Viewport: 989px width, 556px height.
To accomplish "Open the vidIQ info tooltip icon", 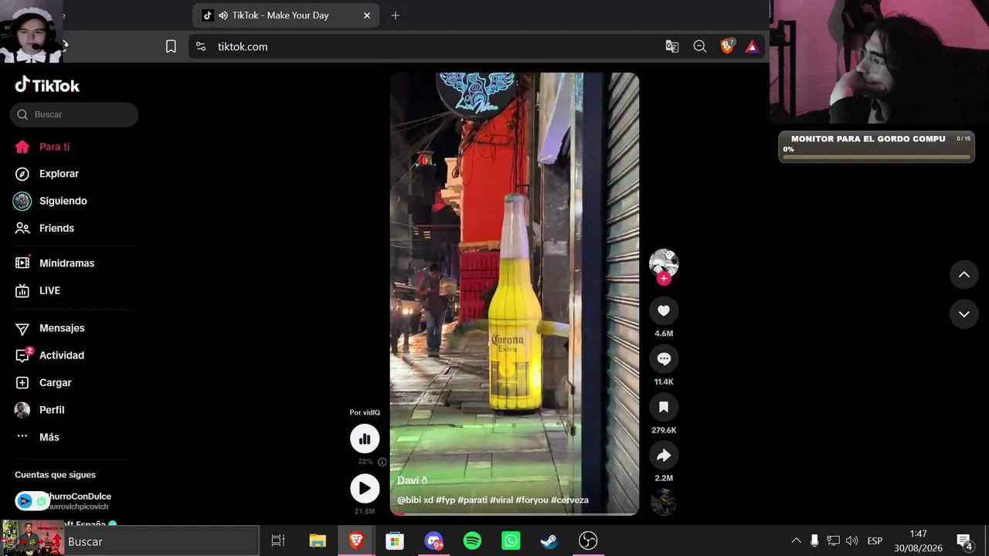I will 382,462.
